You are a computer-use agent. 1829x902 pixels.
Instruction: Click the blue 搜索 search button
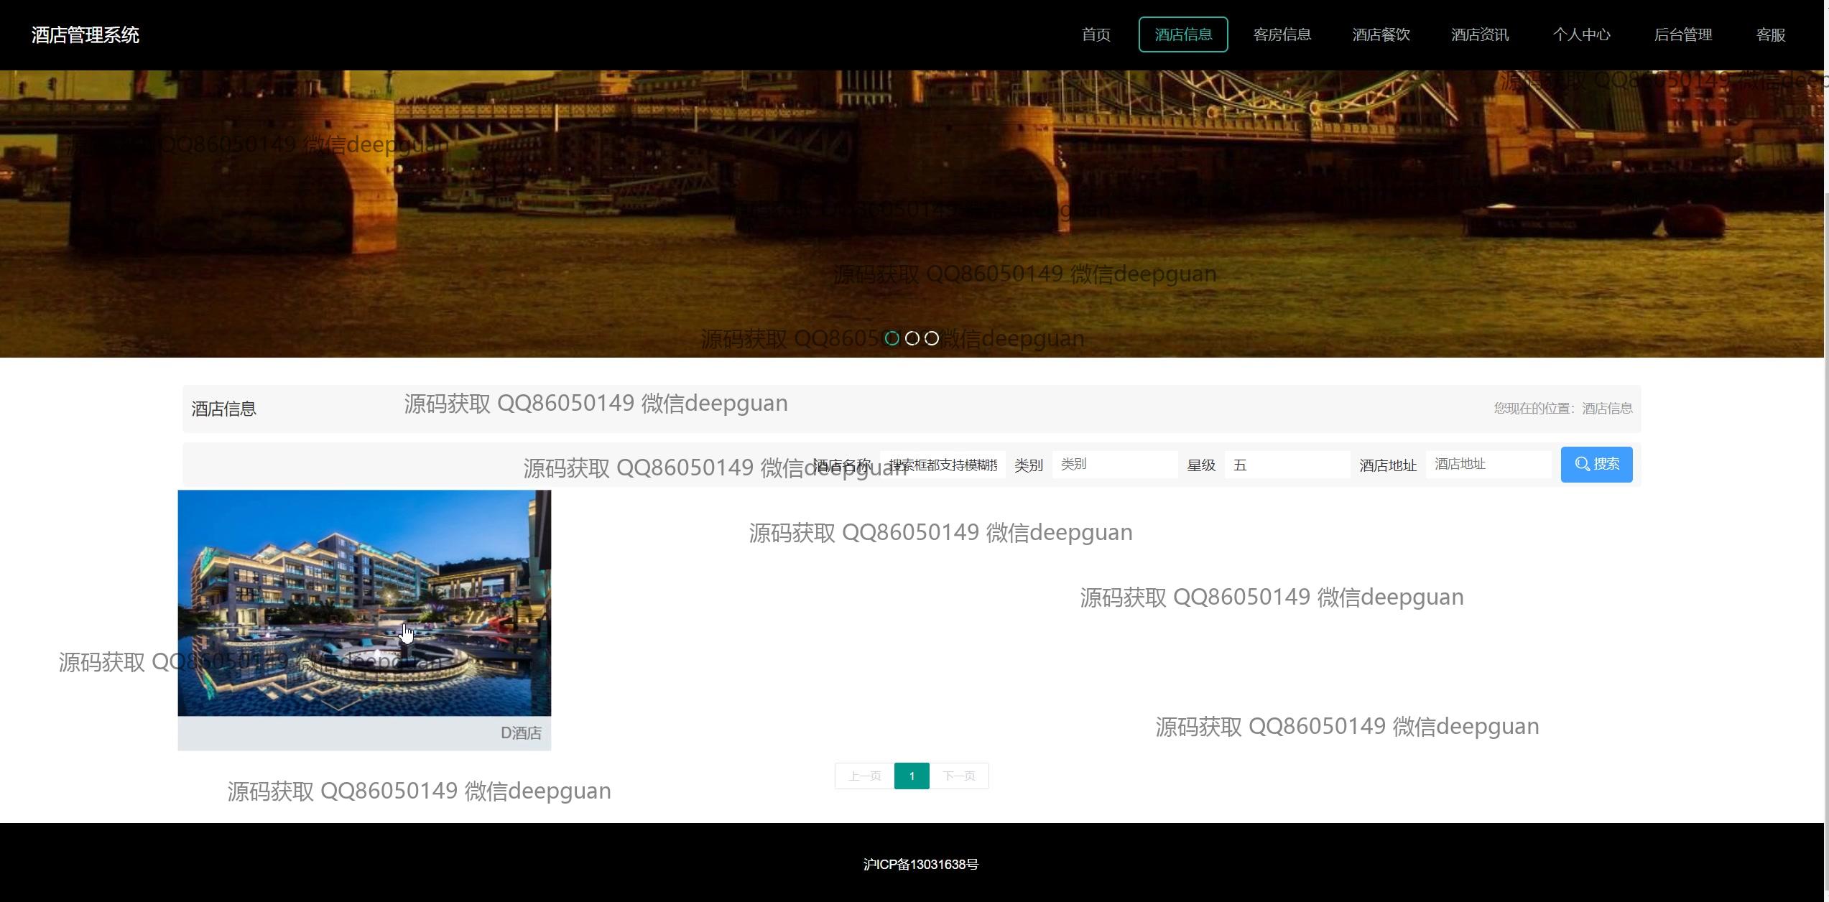[x=1596, y=464]
